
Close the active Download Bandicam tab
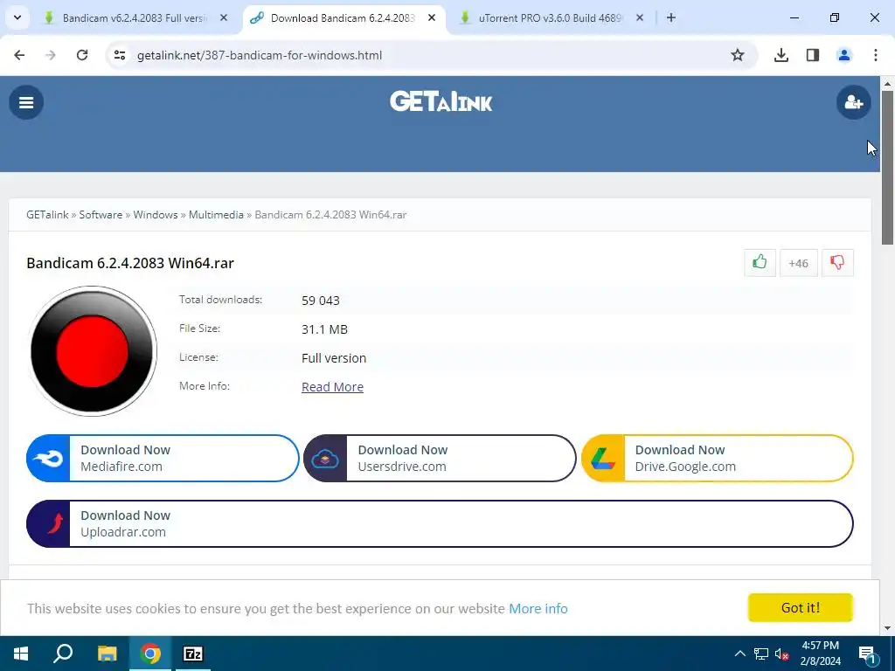(432, 17)
